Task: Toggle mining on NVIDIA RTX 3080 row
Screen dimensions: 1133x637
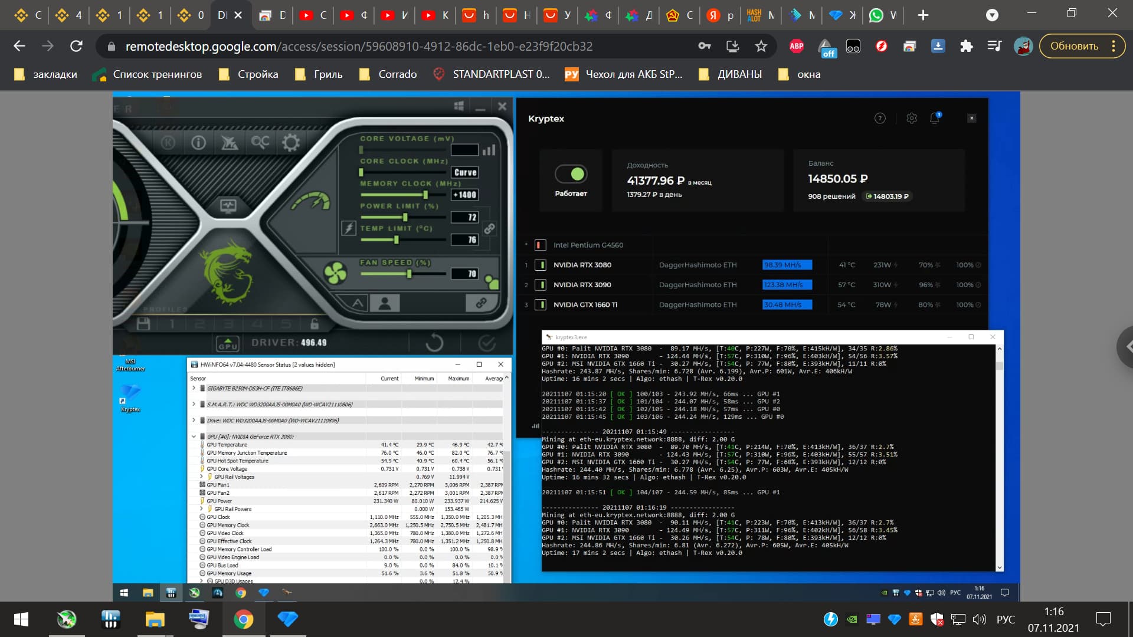Action: pos(540,265)
